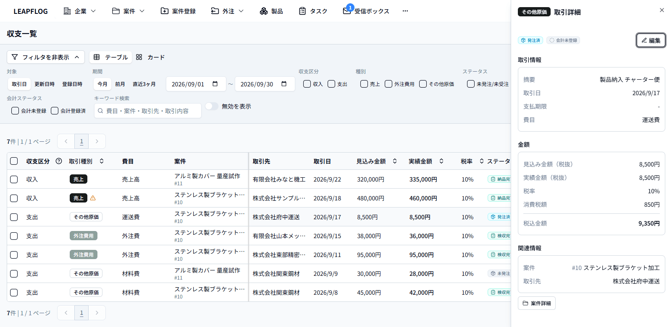Click the keyword search field
This screenshot has height=327, width=672.
pos(148,111)
